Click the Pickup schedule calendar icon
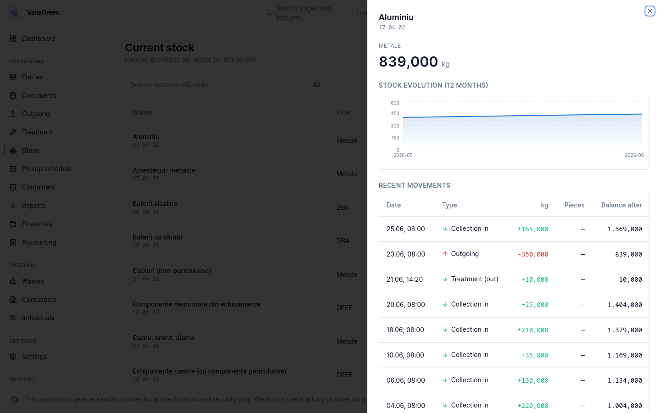Viewport: 661px width, 413px height. [x=13, y=169]
